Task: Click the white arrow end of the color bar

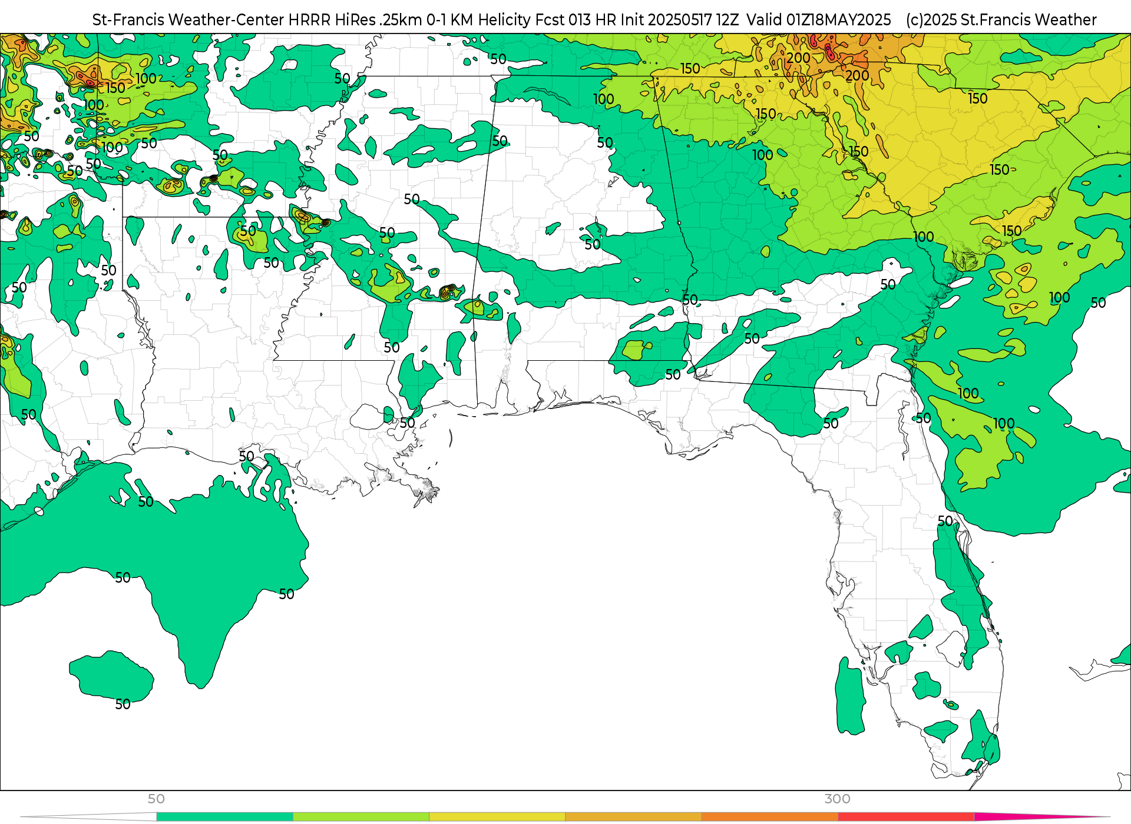Action: [x=88, y=817]
